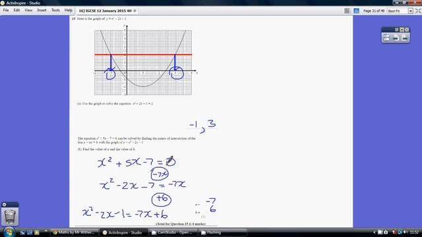Click the flipchart trash can

10,217
